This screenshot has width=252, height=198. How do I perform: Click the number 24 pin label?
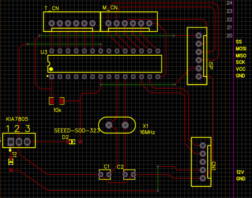pyautogui.click(x=229, y=3)
